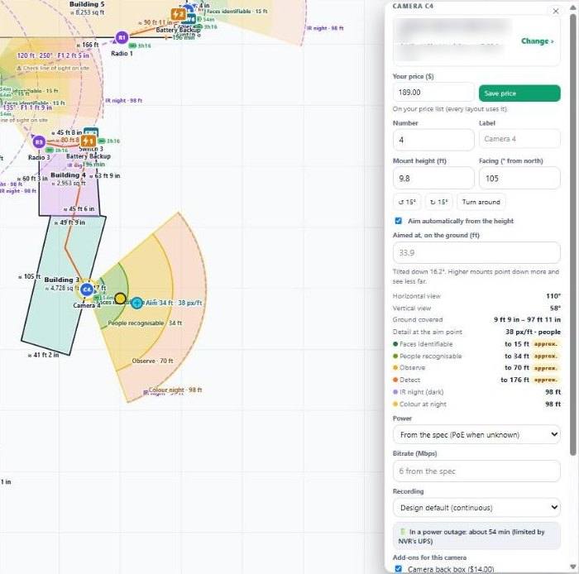The image size is (579, 574).
Task: Click the Radio 3 label
Action: pyautogui.click(x=39, y=158)
